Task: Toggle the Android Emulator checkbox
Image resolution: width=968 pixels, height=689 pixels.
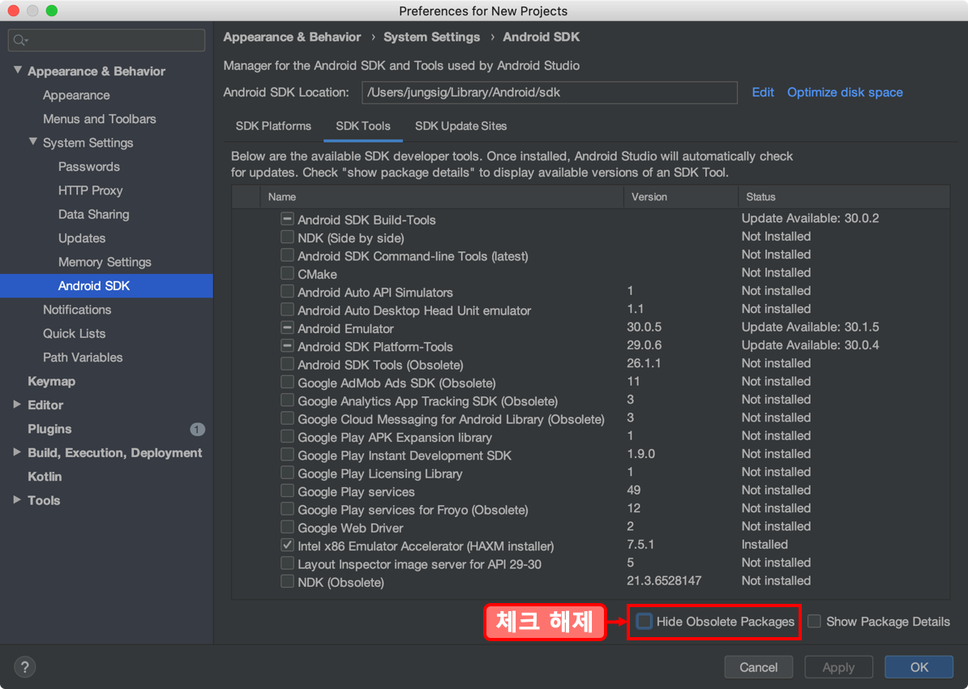Action: tap(287, 327)
